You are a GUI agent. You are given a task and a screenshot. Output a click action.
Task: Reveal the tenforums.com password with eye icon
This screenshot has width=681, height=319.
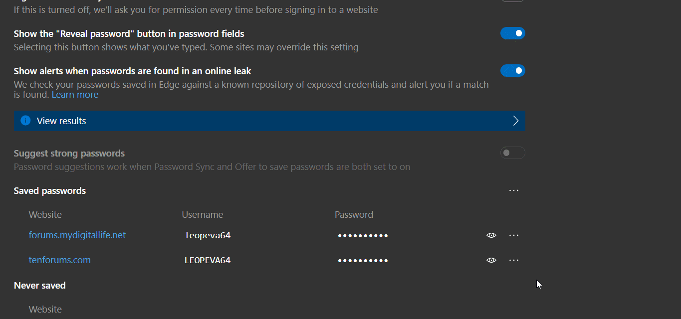491,260
